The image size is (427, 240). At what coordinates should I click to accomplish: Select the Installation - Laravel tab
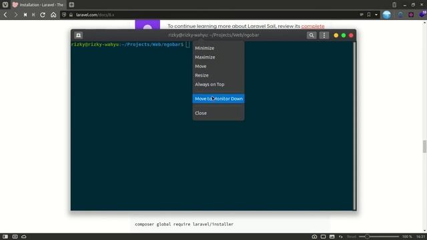(x=38, y=5)
